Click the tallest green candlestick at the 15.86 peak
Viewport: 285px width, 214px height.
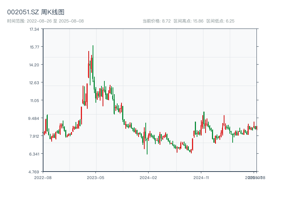93,64
